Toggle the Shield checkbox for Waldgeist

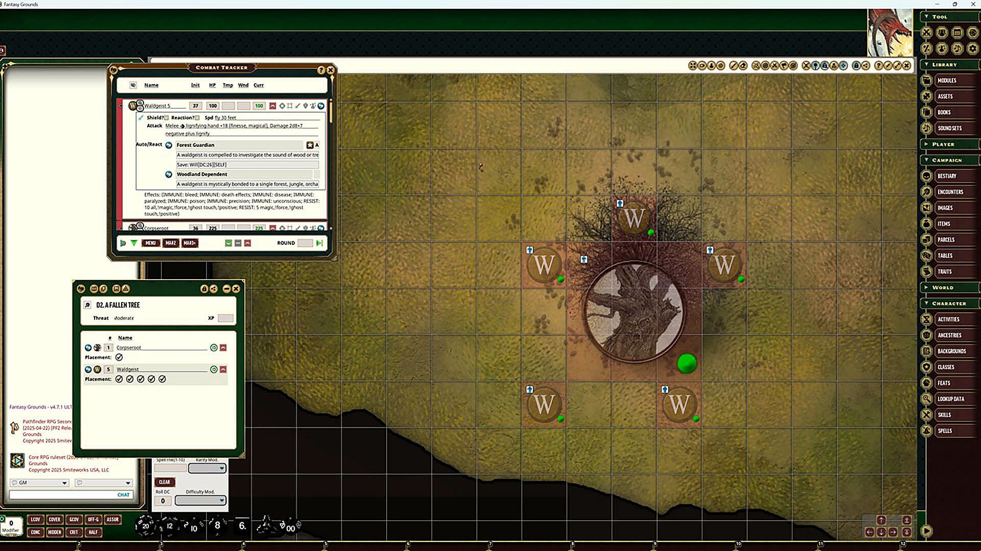(x=167, y=118)
